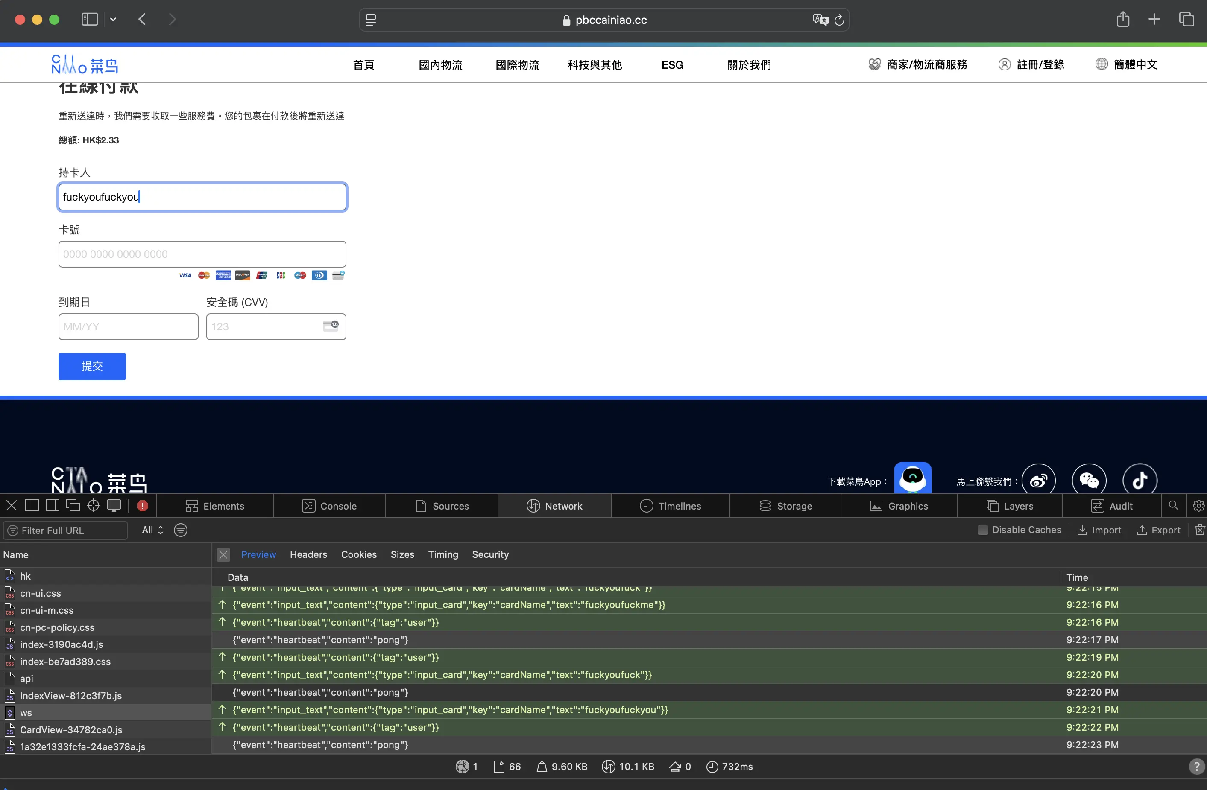The height and width of the screenshot is (790, 1207).
Task: Switch to the Audit tab
Action: 1112,506
